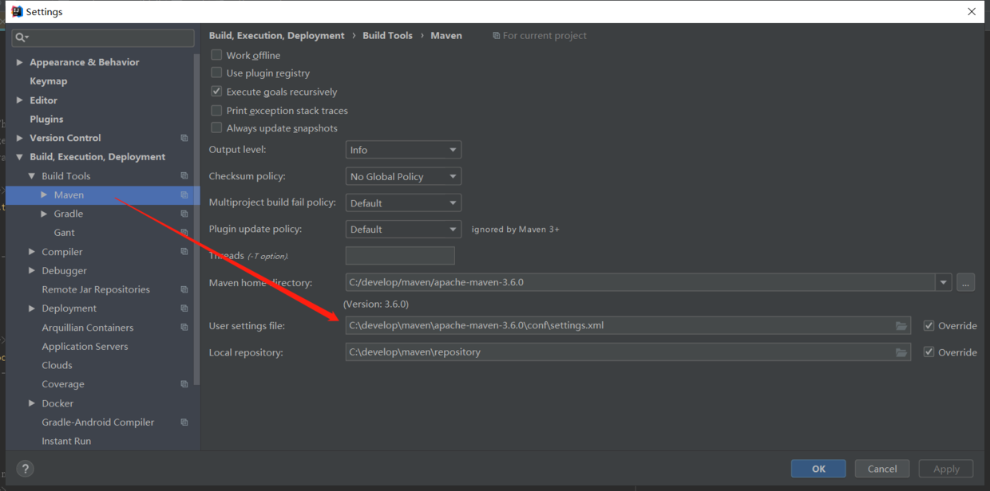Image resolution: width=990 pixels, height=491 pixels.
Task: Collapse Build, Execution, Deployment section
Action: [20, 157]
